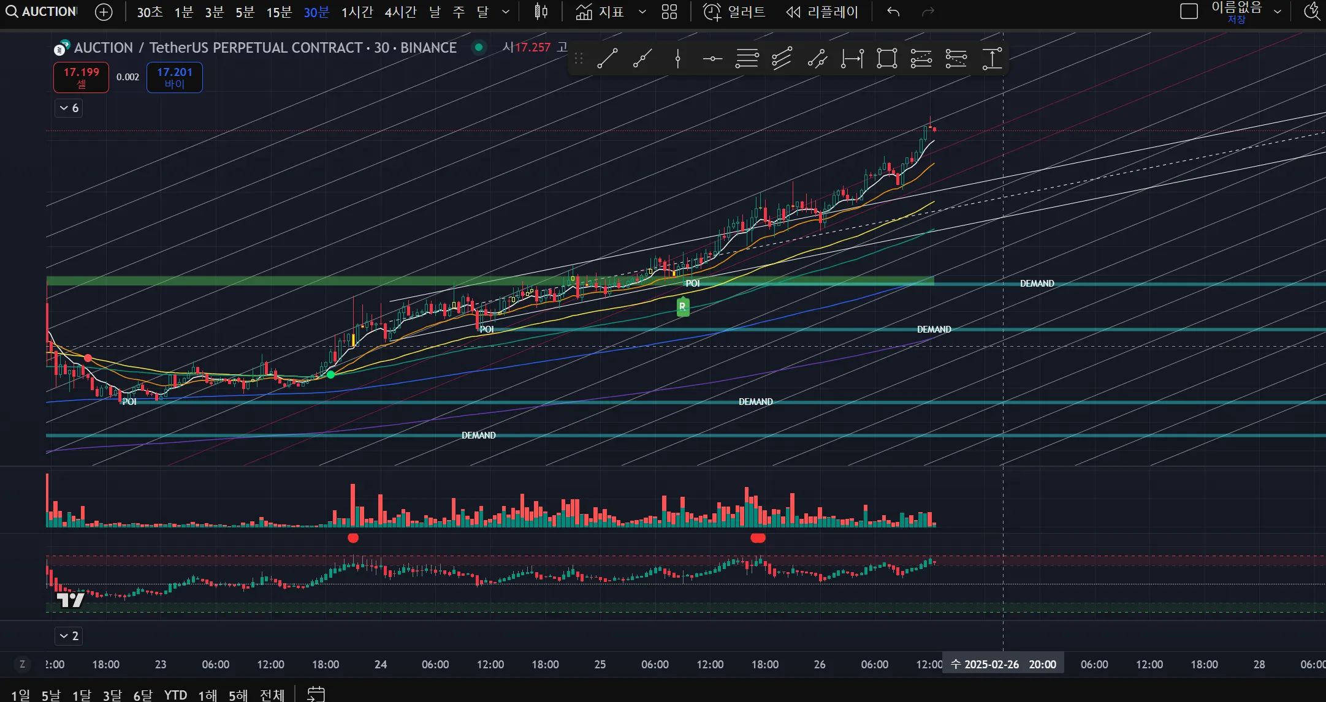Screen dimensions: 1326x702
Task: Click the 2025-02-26 20:00 time axis label
Action: [1003, 664]
